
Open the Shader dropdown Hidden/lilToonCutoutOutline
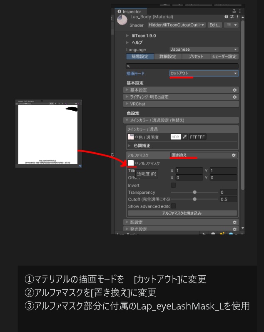coord(176,25)
